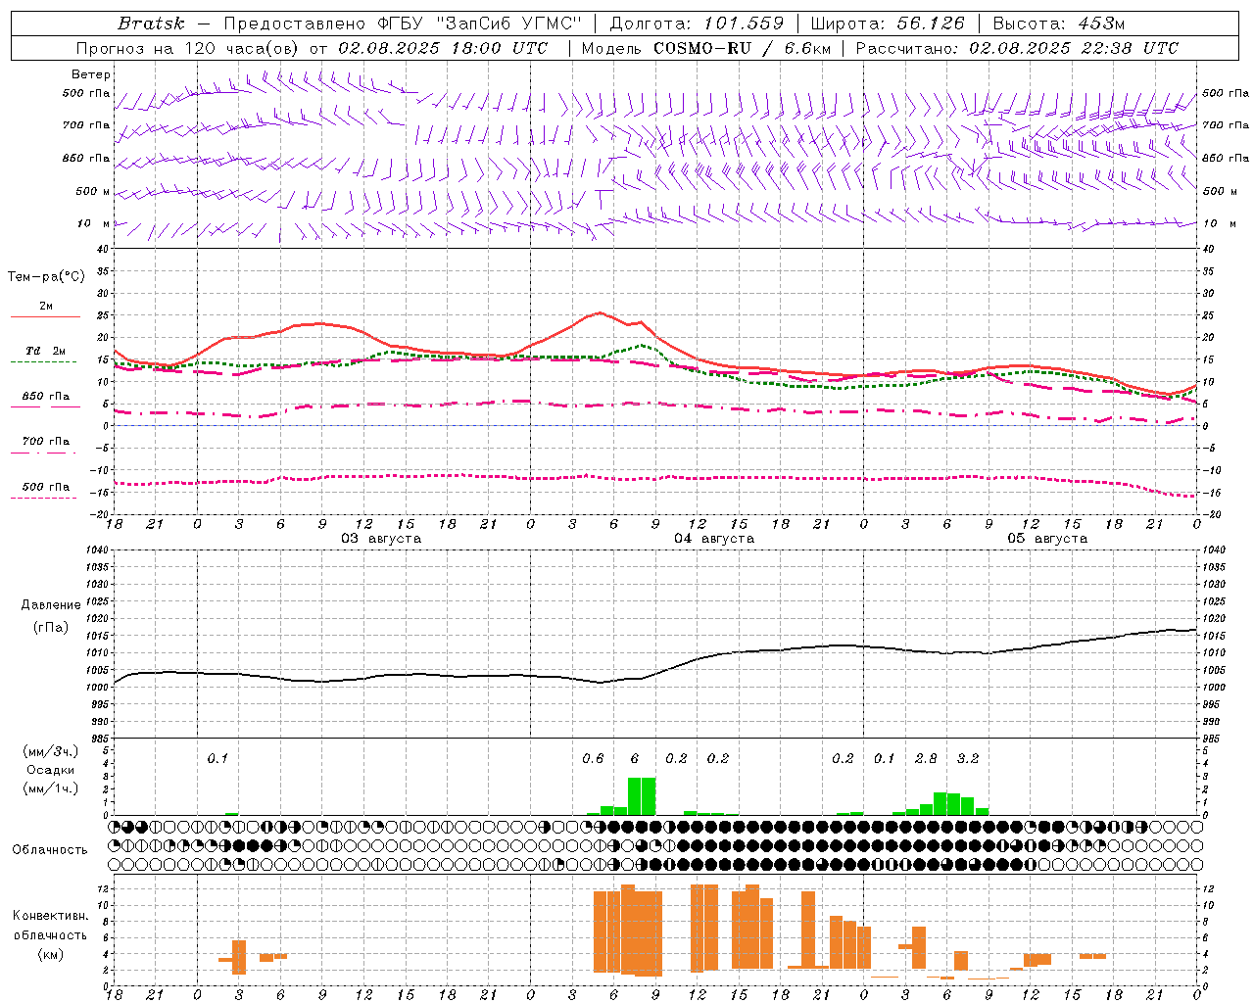Select the "Давление" pressure panel label
The height and width of the screenshot is (1003, 1254).
(51, 605)
